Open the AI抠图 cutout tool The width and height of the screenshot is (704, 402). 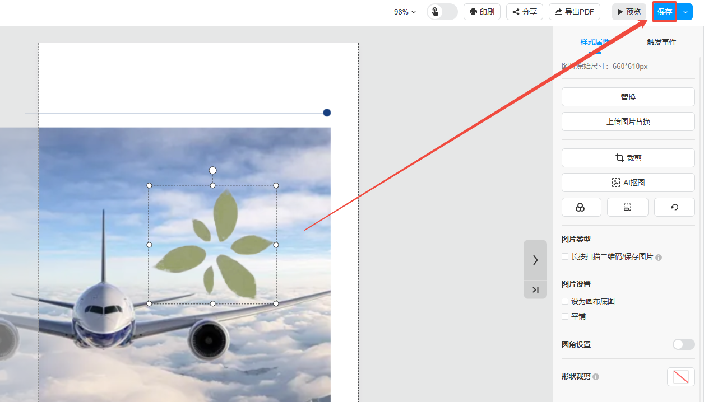[628, 183]
